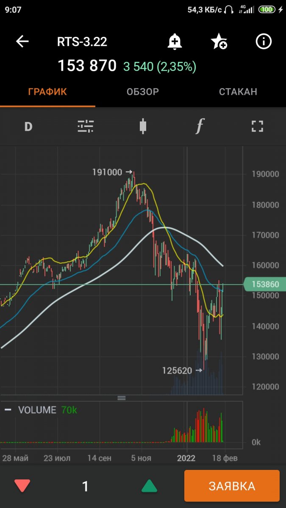286x508 pixels.
Task: Open instrument info with the circled i icon
Action: coord(264,41)
